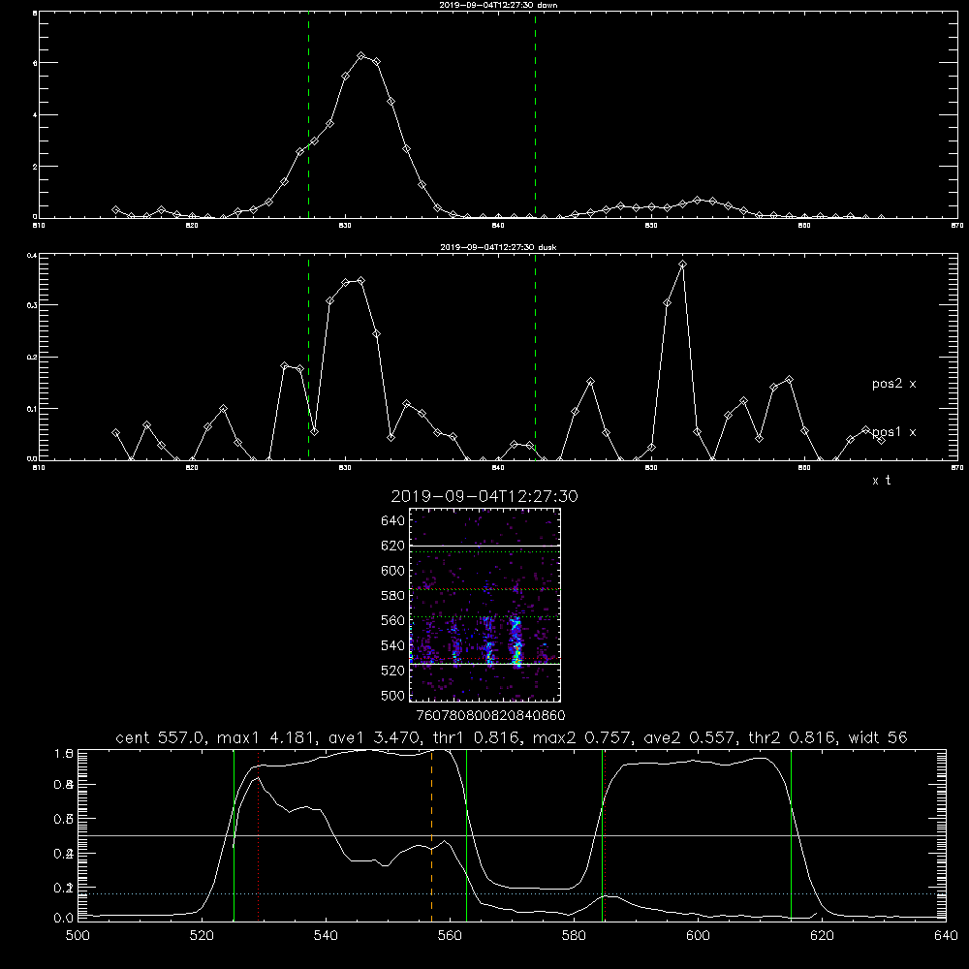Click the red dotted line near 529
The image size is (969, 969).
[x=259, y=834]
